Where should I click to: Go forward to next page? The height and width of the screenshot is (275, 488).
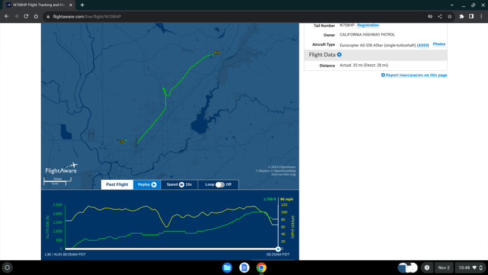(x=16, y=16)
